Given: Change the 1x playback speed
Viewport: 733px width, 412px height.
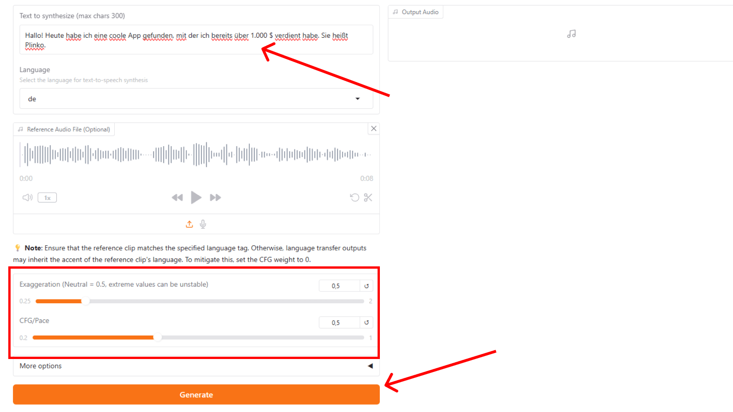Looking at the screenshot, I should [x=47, y=198].
